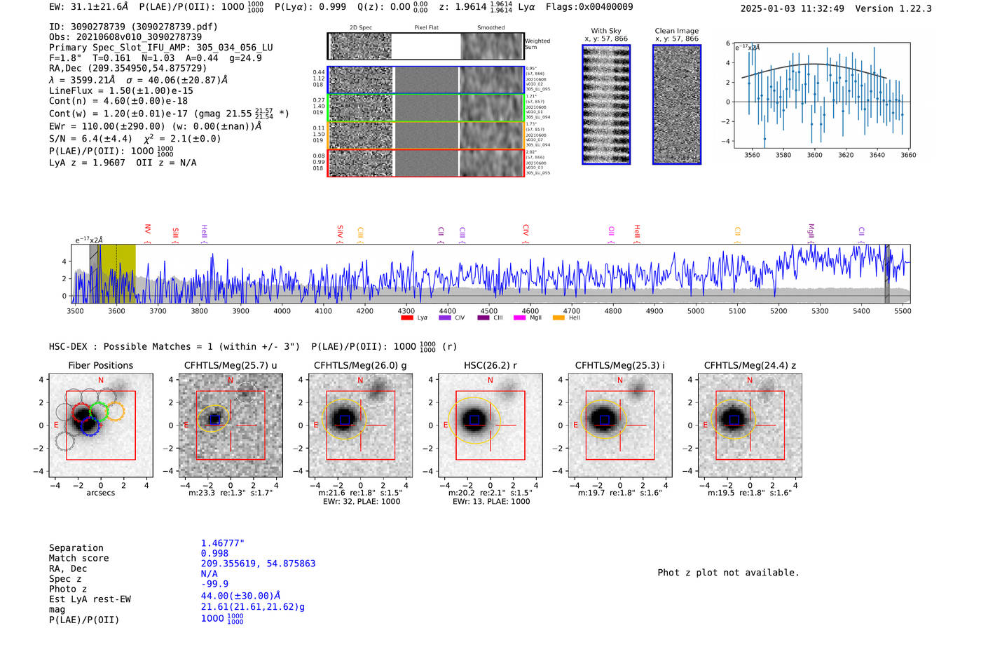Click the Photo z value -99.9
Screen dimensions: 981x668
[x=214, y=583]
